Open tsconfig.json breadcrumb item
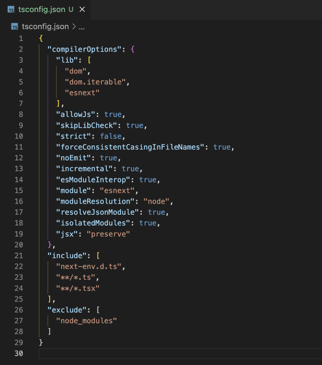This screenshot has height=365, width=322. 45,27
